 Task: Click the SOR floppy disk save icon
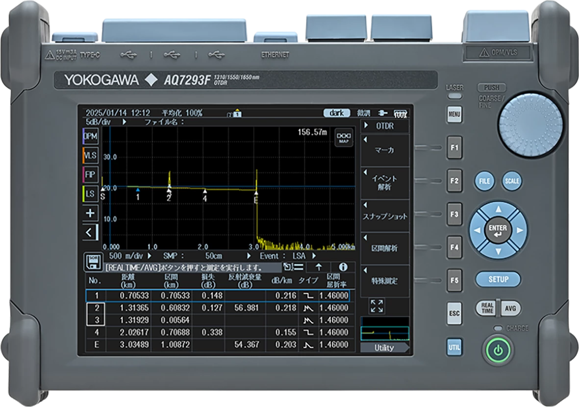point(93,262)
